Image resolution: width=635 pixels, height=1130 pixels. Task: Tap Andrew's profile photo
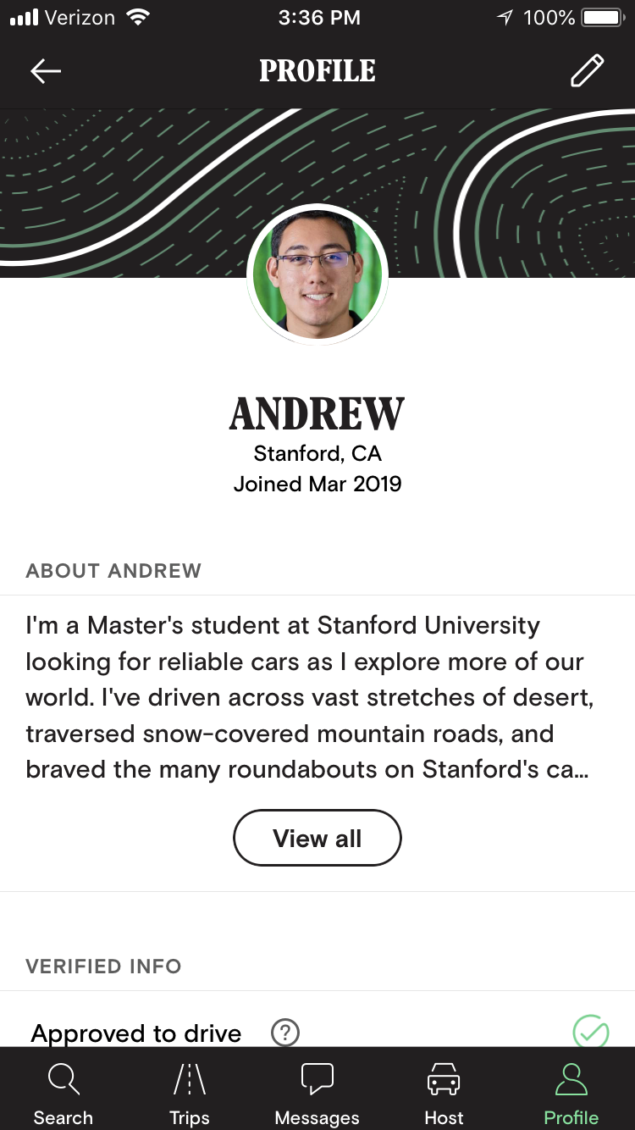tap(317, 274)
